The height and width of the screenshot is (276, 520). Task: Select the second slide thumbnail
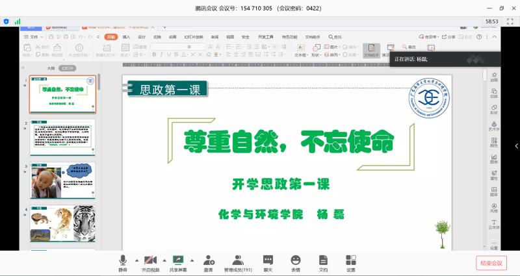[62, 136]
